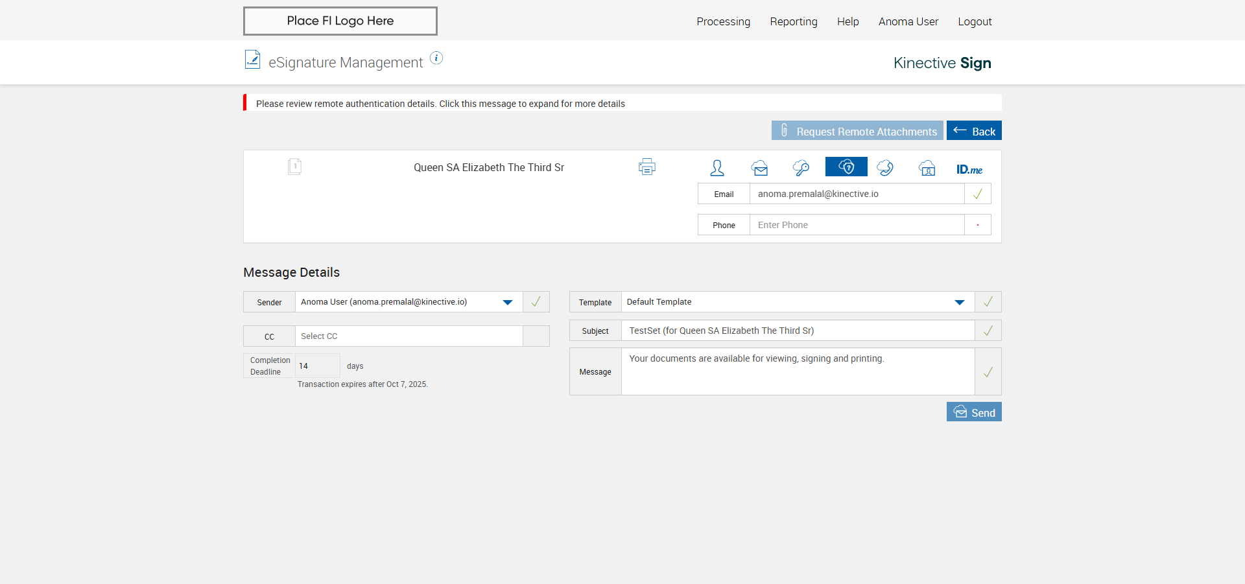Select the cloud key passcode icon

pyautogui.click(x=801, y=169)
